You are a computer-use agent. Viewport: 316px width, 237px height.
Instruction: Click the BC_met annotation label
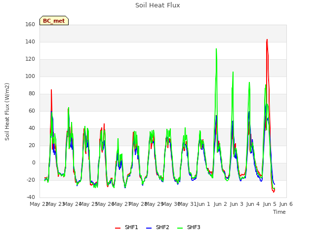pos(54,21)
